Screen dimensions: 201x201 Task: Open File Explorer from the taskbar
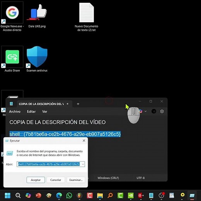(x=100, y=196)
